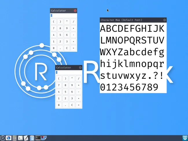Click multiply (*) in the upper Calculator
Screen dimensions: 188x141
click(73, 28)
